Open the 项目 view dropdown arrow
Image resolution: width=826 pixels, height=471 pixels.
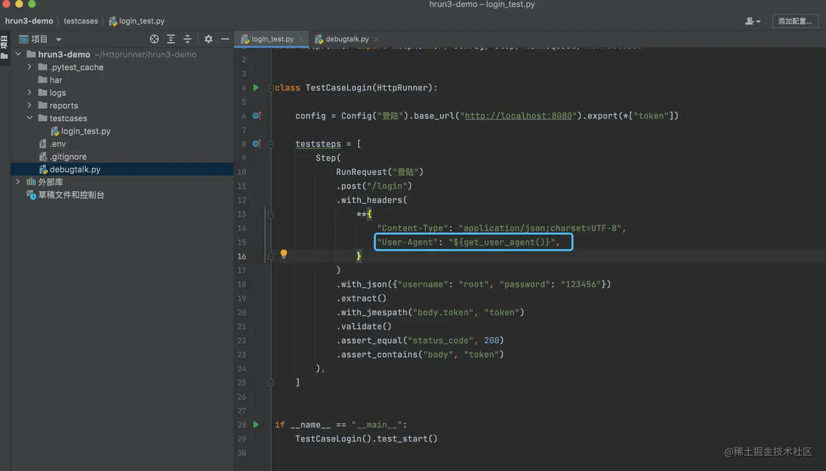coord(58,39)
